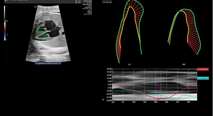Click the 0.00 y-axis value

tap(109, 84)
